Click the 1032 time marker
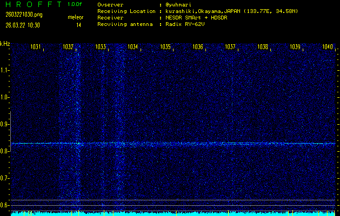 tap(68, 48)
